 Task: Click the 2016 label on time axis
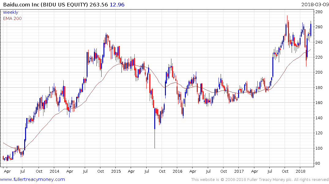click(x=178, y=171)
